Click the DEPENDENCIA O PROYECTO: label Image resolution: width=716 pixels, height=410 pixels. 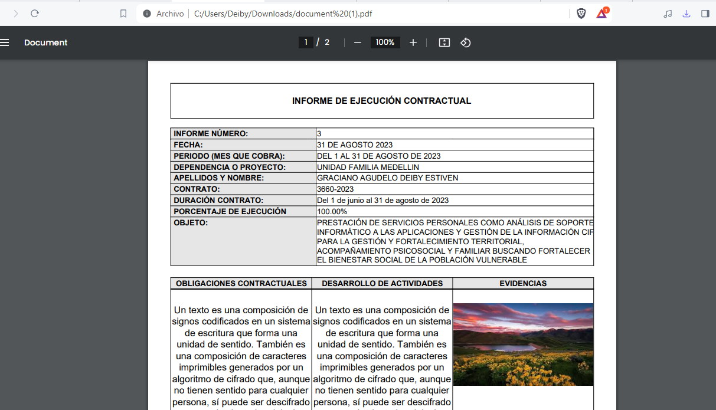(x=230, y=168)
